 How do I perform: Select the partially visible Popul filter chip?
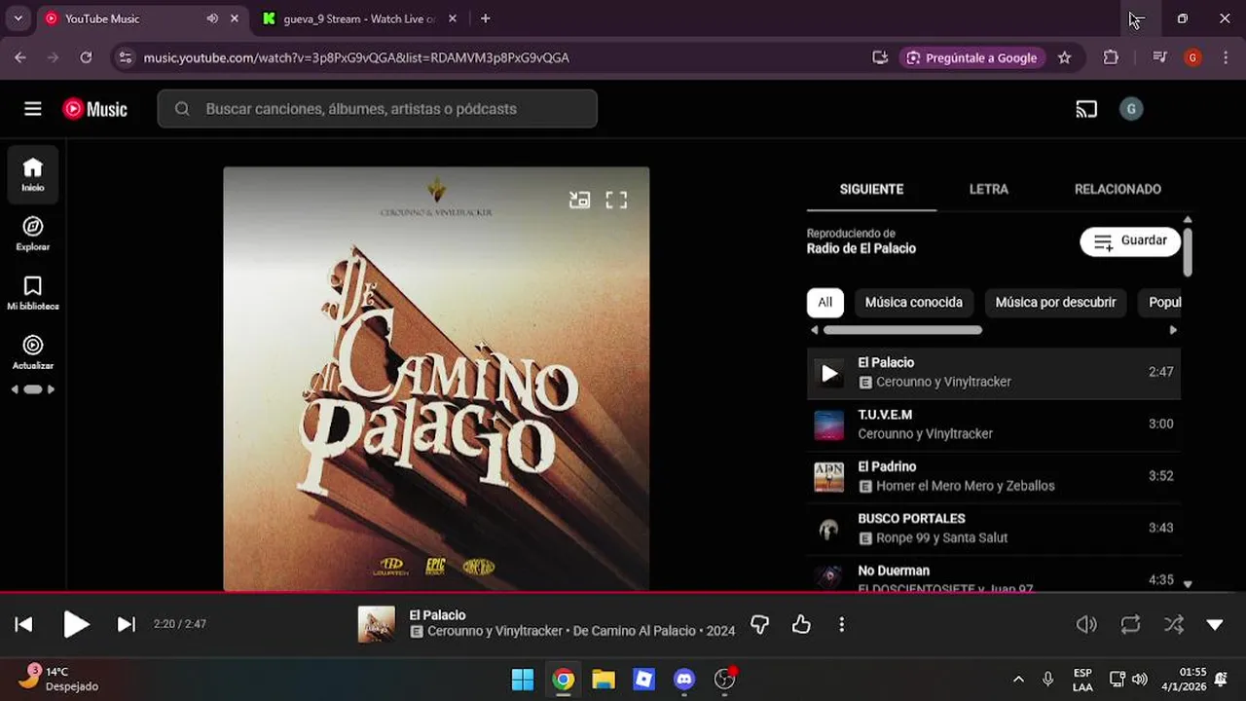click(1160, 302)
